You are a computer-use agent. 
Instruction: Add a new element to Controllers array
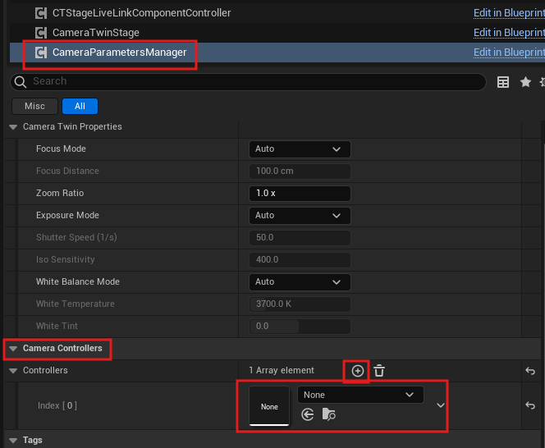coord(358,371)
